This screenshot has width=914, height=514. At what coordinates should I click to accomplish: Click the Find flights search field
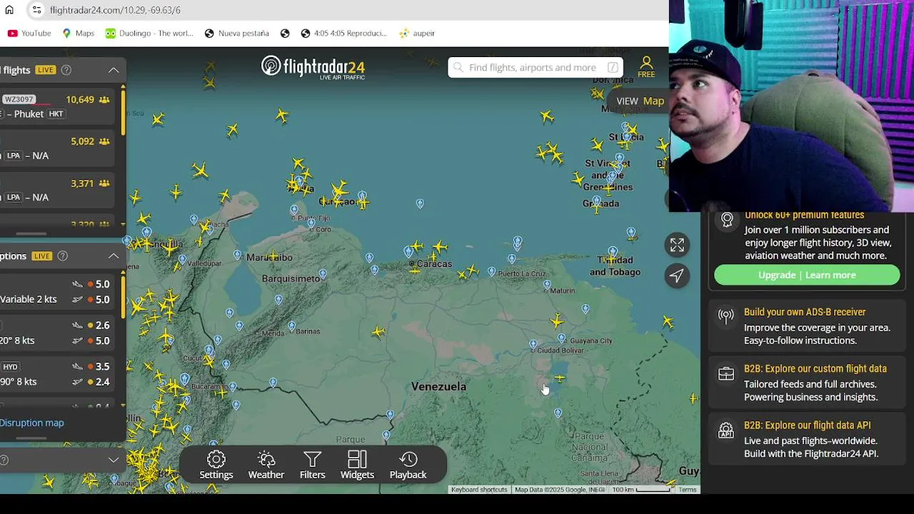coord(536,67)
